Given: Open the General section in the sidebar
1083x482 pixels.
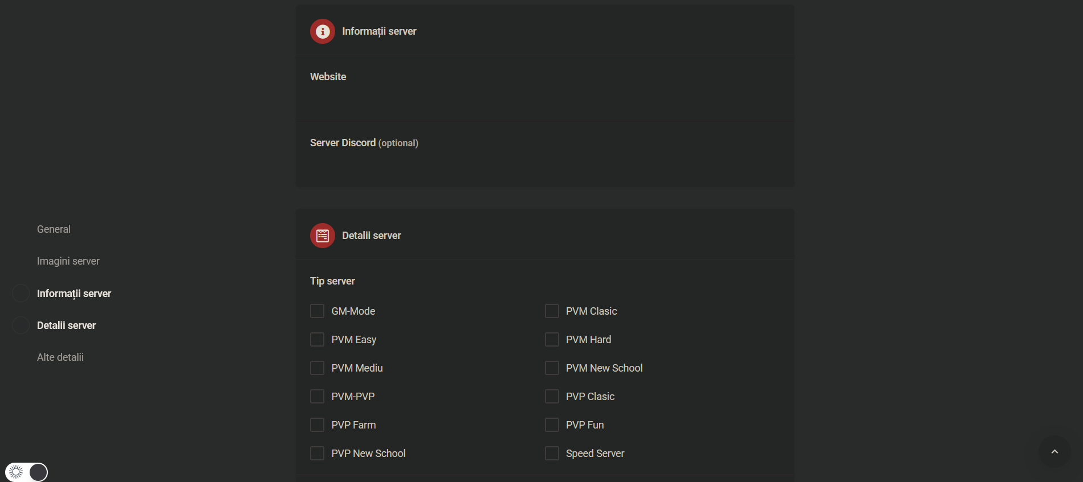Looking at the screenshot, I should tap(54, 229).
